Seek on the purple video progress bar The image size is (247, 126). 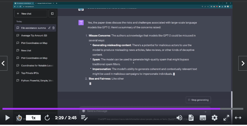click(x=123, y=109)
